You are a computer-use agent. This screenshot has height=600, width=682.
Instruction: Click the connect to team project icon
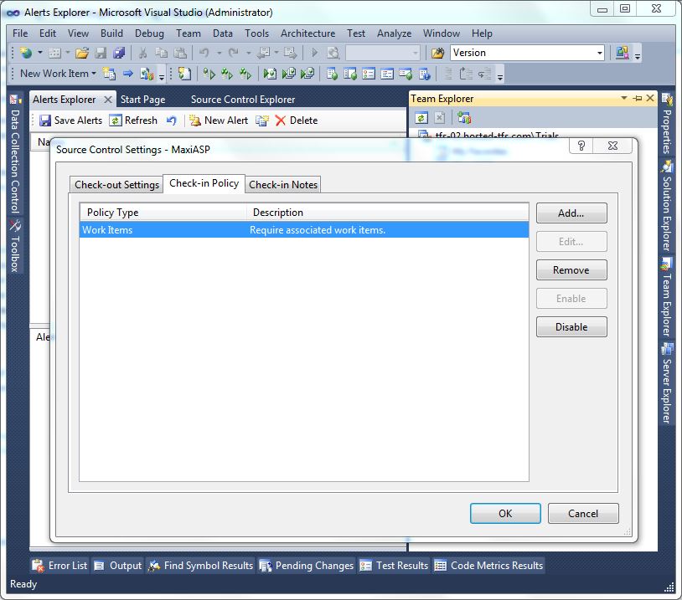pos(464,118)
